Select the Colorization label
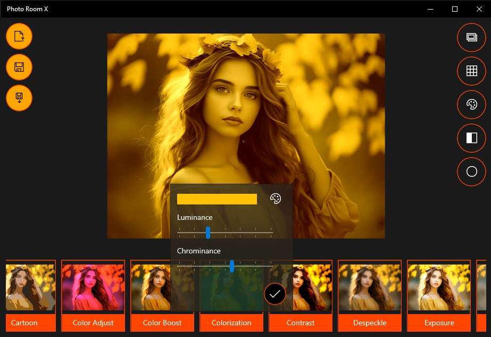Viewport: 491px width, 337px height. 231,323
